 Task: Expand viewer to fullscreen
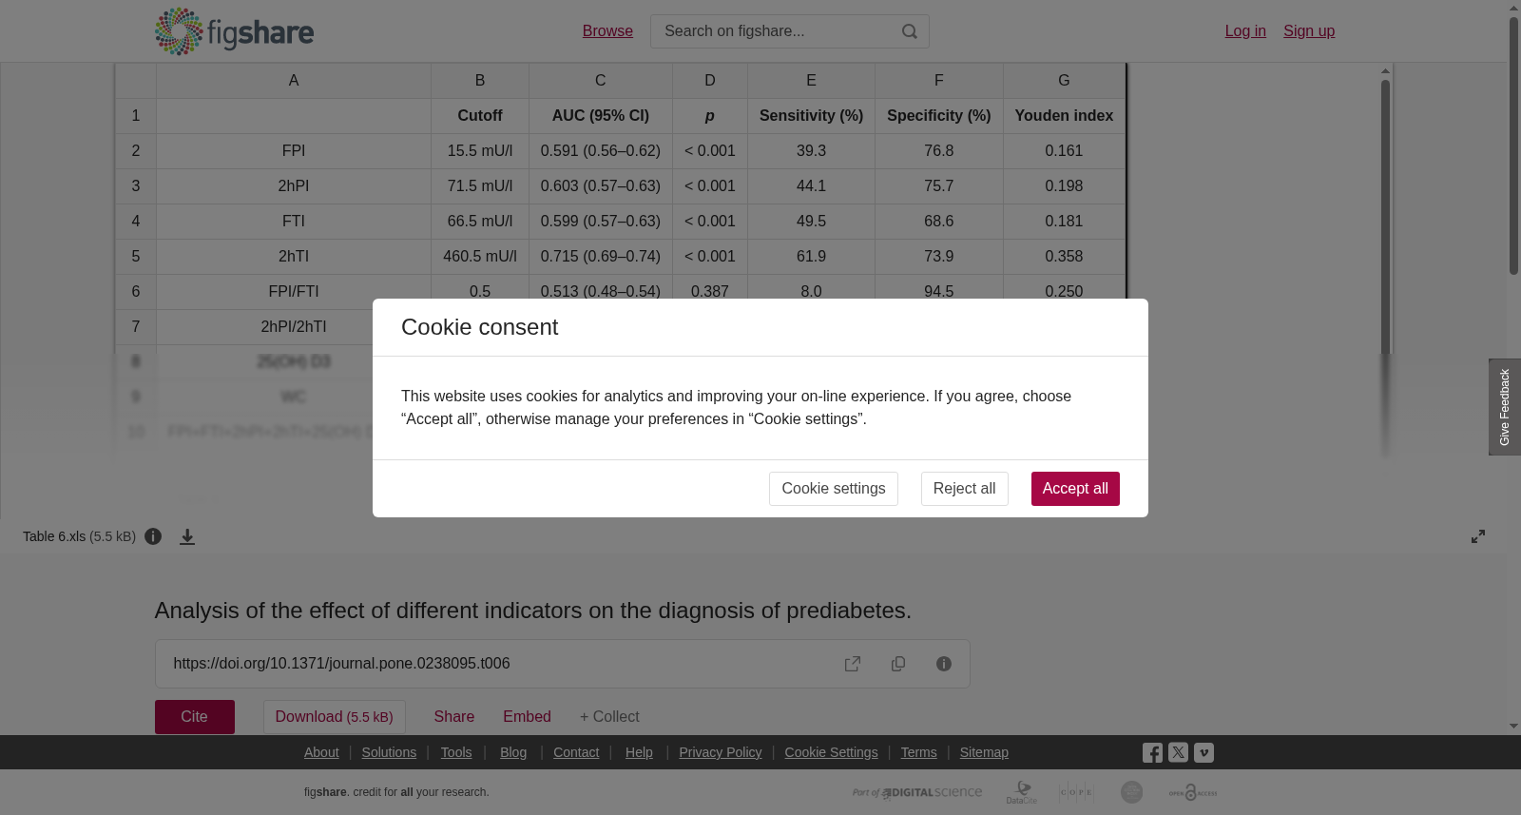pyautogui.click(x=1478, y=536)
